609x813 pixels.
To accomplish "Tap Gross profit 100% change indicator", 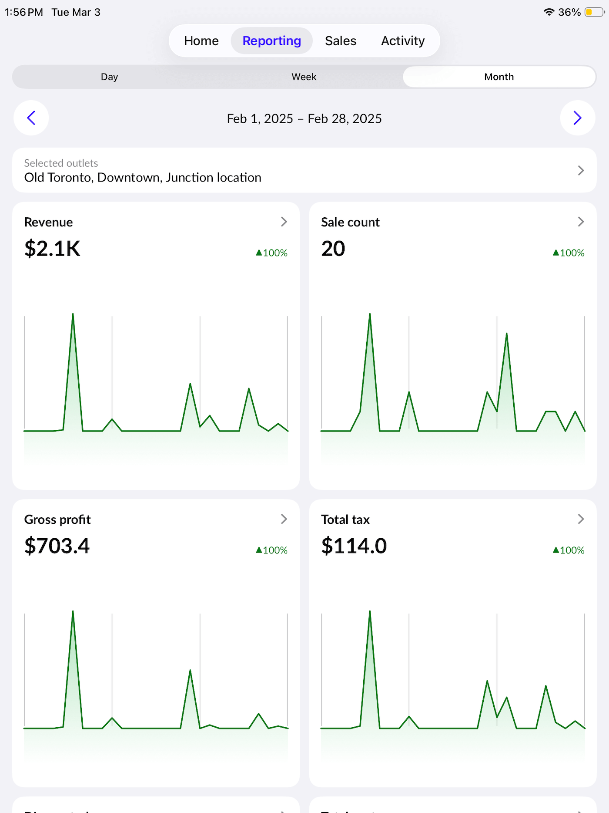I will 271,550.
